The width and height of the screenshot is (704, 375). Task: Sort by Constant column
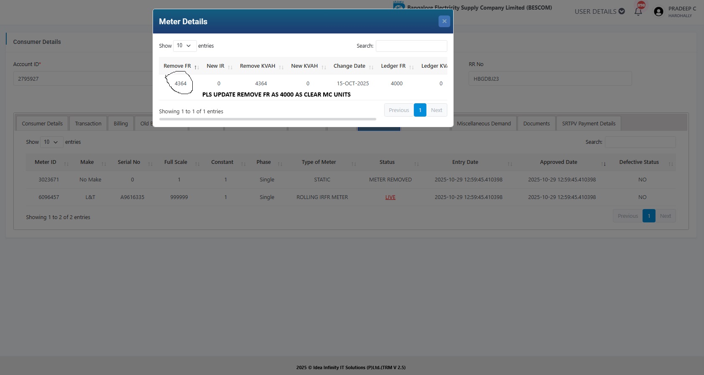(x=226, y=162)
